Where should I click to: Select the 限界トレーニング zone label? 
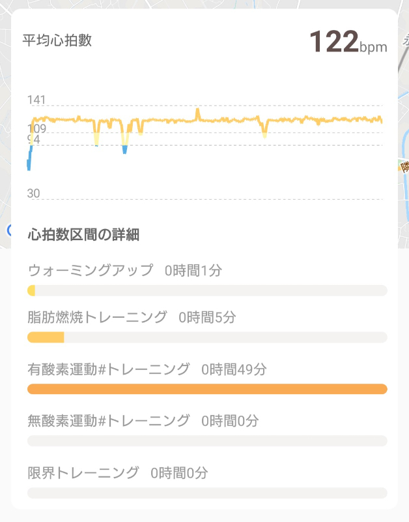coord(83,472)
